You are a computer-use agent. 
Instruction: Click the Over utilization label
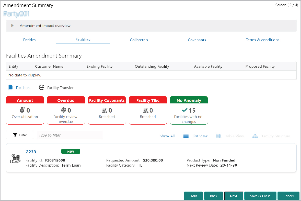(x=25, y=117)
